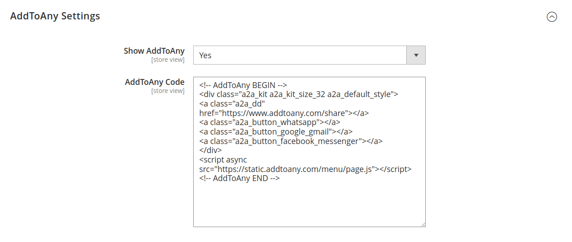Click the '<script async' code line

pos(223,159)
